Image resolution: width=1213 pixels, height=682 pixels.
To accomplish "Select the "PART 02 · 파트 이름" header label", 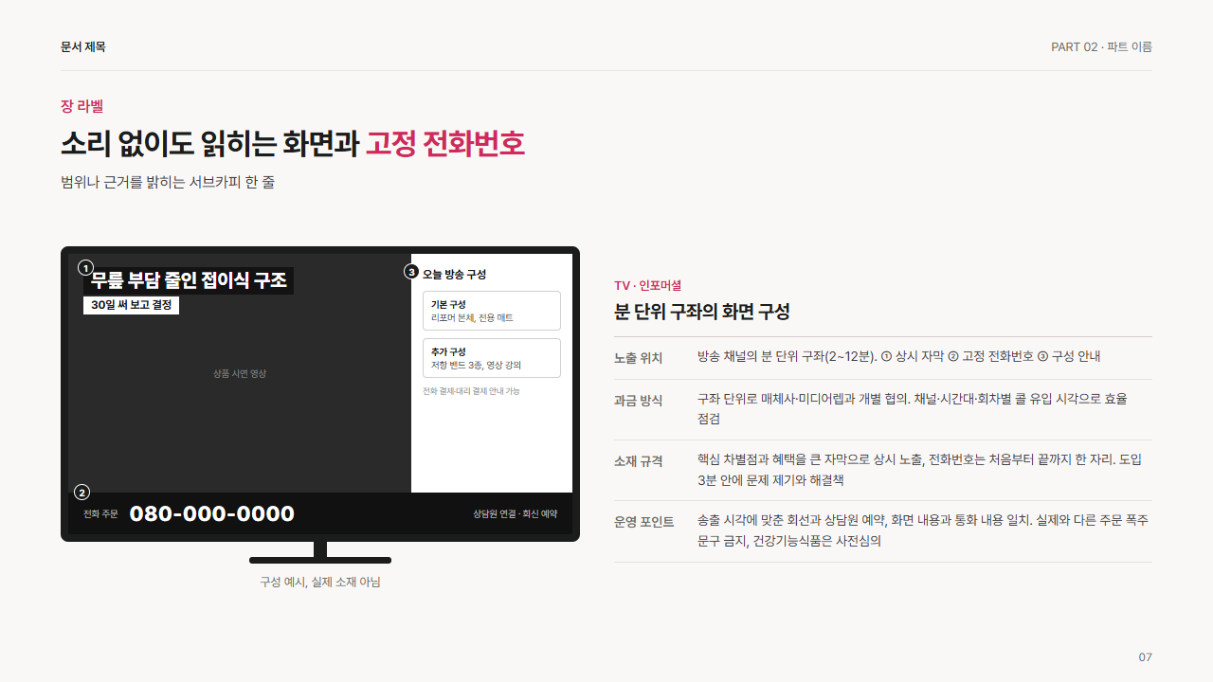I will tap(1101, 46).
